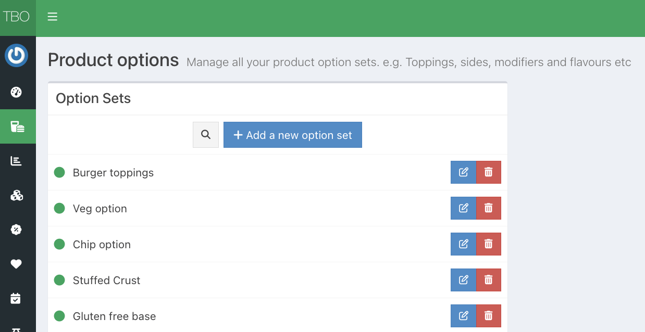Click the search magnifier button

pyautogui.click(x=206, y=135)
